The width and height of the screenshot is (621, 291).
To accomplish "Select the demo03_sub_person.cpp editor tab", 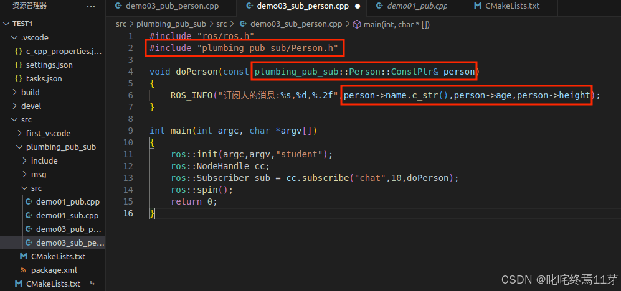I will click(302, 6).
